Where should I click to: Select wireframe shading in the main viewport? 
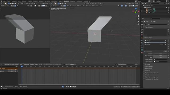(x=132, y=6)
